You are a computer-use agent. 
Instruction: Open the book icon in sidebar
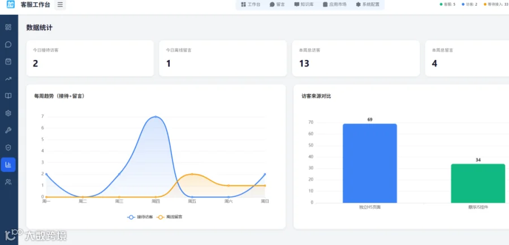[8, 96]
